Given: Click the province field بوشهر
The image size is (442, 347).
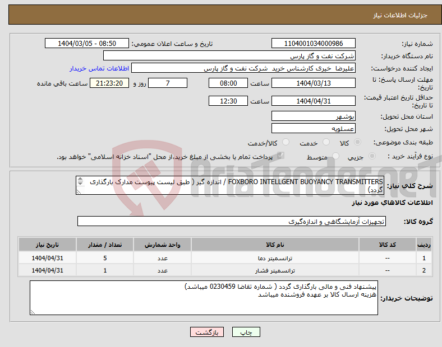Looking at the screenshot, I should pyautogui.click(x=314, y=116).
